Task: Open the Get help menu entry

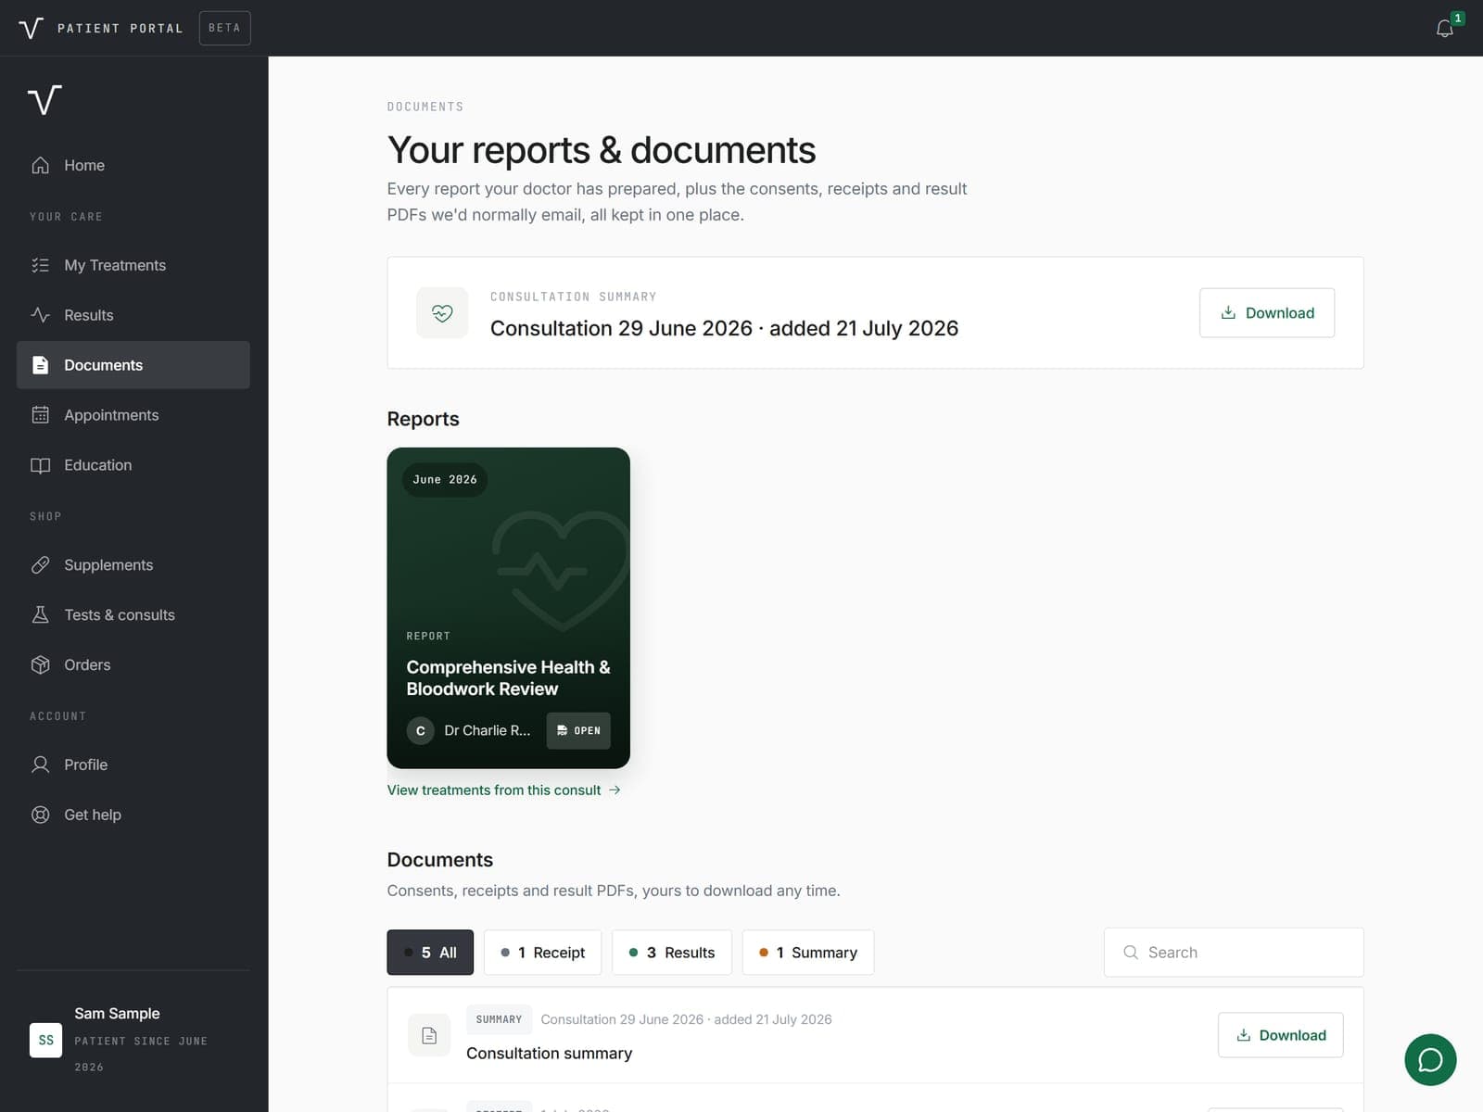Action: coord(133,815)
